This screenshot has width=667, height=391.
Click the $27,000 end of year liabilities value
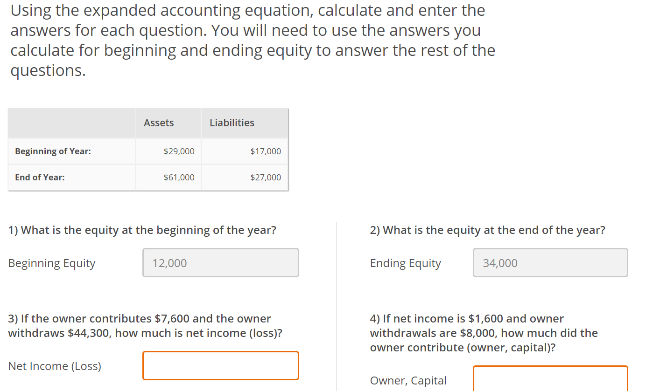click(266, 177)
